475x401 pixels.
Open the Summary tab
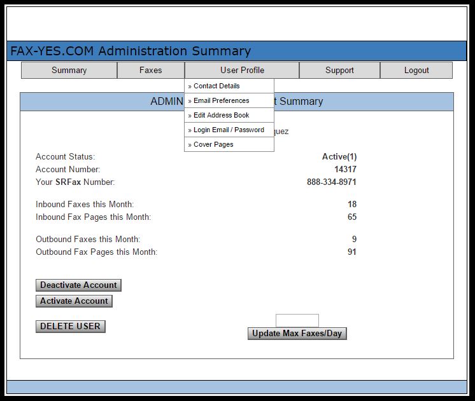click(x=69, y=70)
